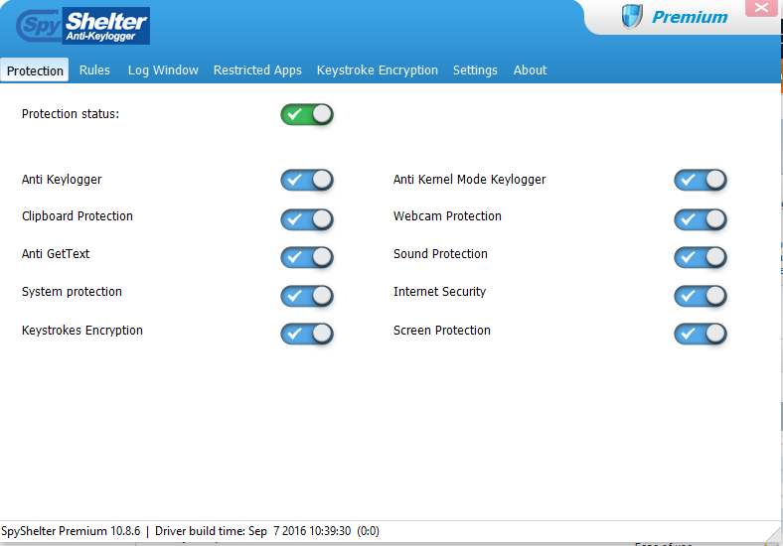Go to the Restricted Apps tab
The image size is (783, 546).
pyautogui.click(x=257, y=70)
